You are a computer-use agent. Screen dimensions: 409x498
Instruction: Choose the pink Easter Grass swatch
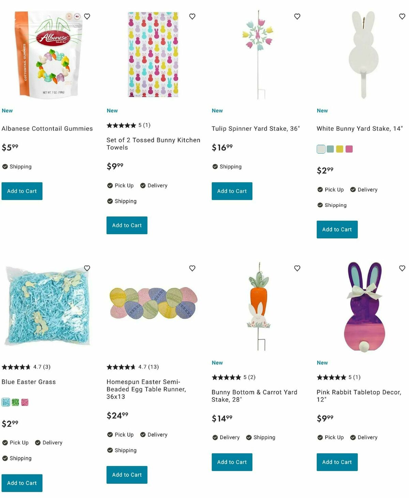click(x=25, y=402)
